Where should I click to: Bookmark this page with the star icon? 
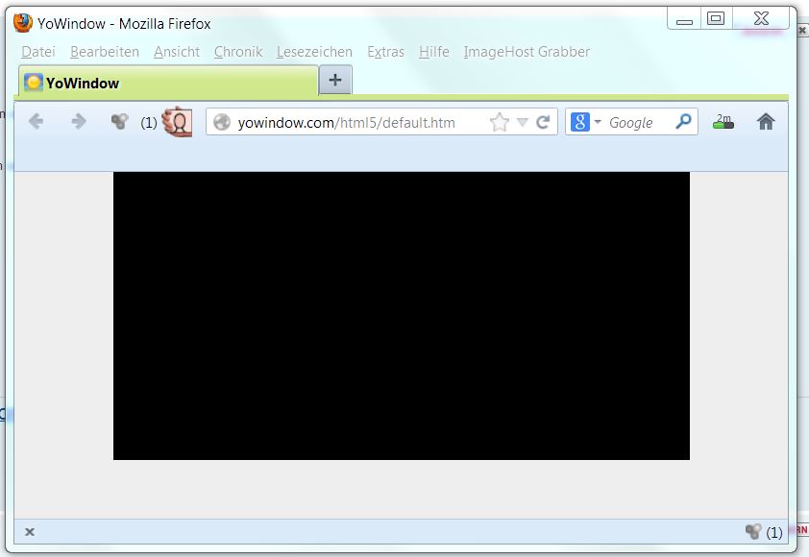click(499, 122)
